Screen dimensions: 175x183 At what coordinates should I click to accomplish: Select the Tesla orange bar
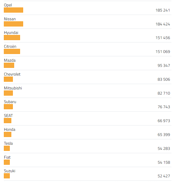click(7, 148)
